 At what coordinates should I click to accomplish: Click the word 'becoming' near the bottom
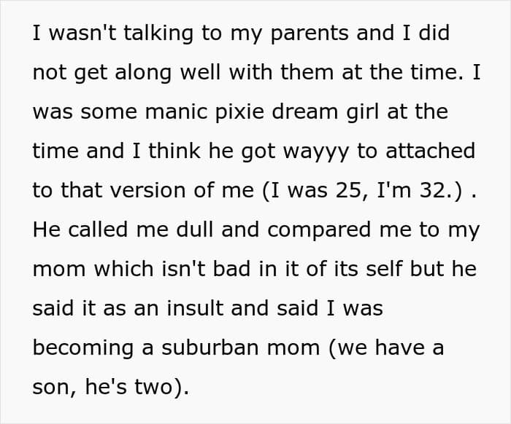tap(83, 349)
